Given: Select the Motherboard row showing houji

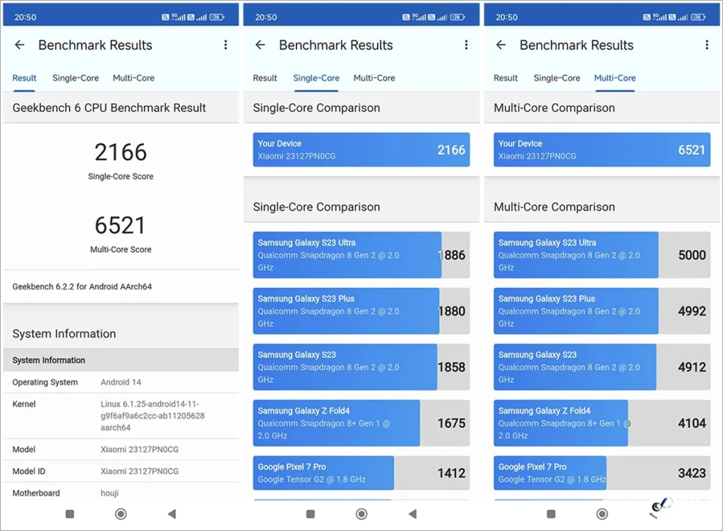Looking at the screenshot, I should tap(121, 493).
